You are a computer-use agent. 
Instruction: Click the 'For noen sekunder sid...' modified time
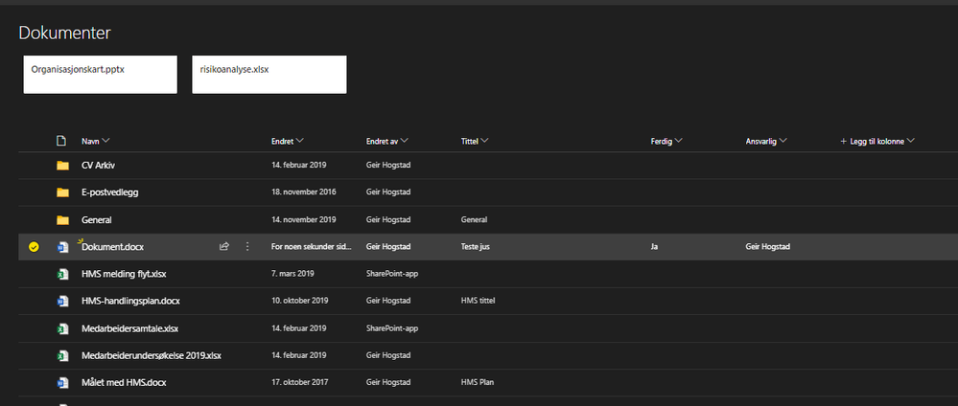(x=312, y=247)
